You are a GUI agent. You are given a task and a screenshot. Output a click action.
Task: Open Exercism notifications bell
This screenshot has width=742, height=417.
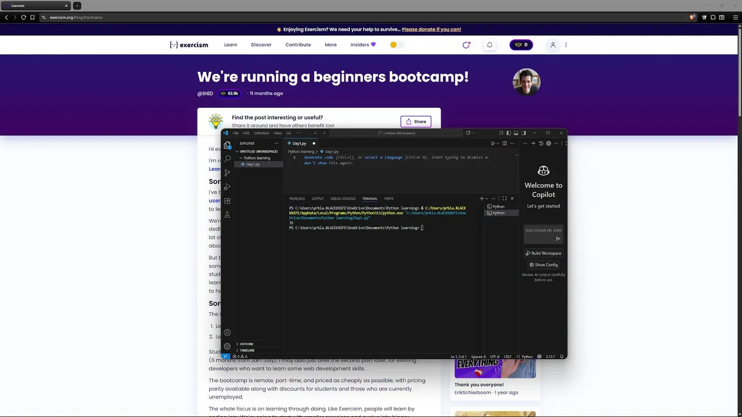coord(489,45)
